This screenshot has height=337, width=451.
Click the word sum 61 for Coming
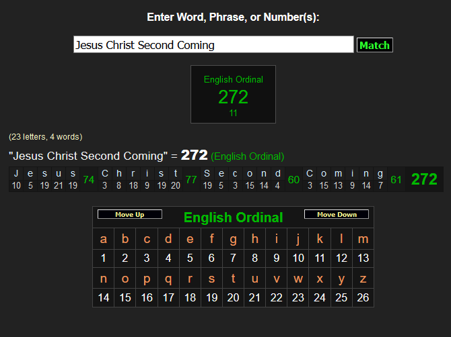(x=396, y=180)
